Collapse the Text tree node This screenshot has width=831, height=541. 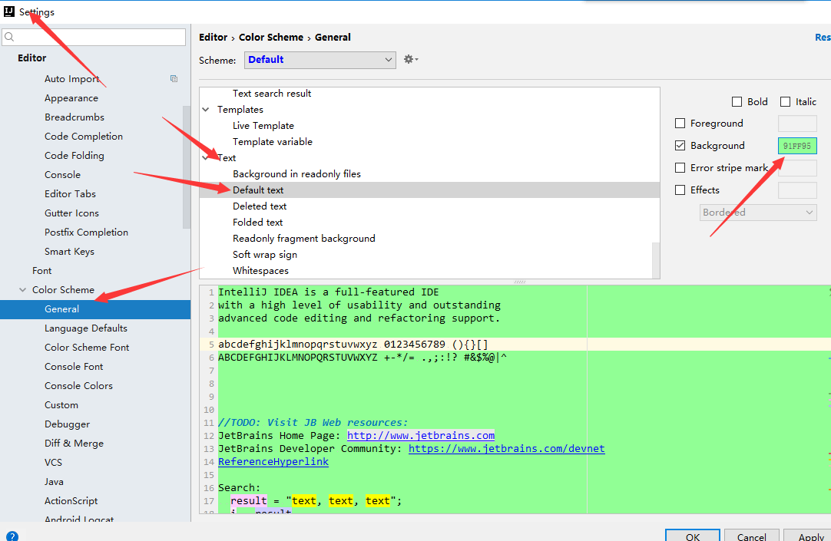coord(206,158)
